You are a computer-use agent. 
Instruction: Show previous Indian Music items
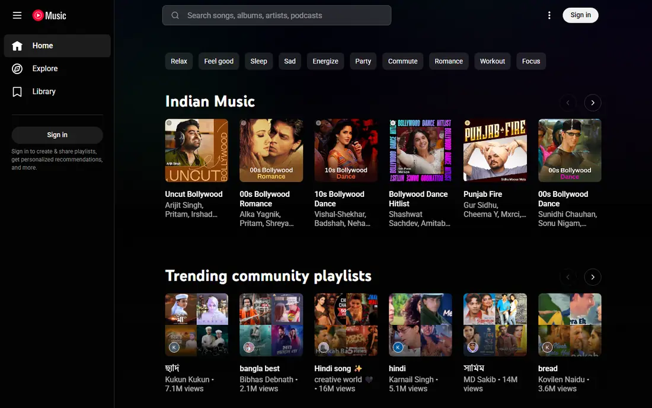568,103
